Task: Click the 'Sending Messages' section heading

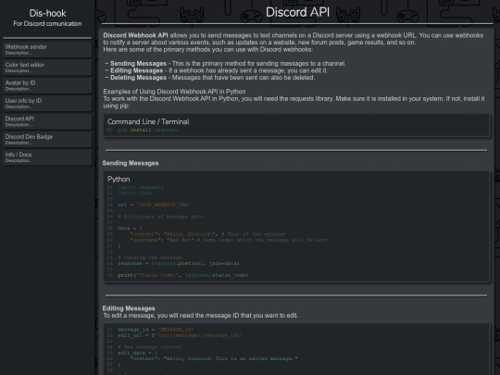Action: coord(131,163)
